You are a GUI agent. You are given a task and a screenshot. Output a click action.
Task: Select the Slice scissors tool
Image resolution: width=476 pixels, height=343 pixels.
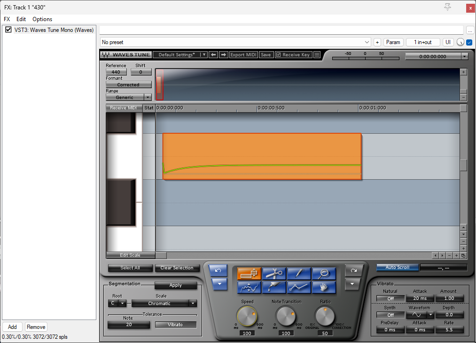274,274
